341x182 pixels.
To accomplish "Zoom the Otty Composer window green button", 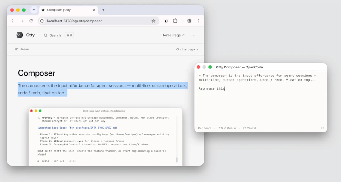I will coord(210,67).
